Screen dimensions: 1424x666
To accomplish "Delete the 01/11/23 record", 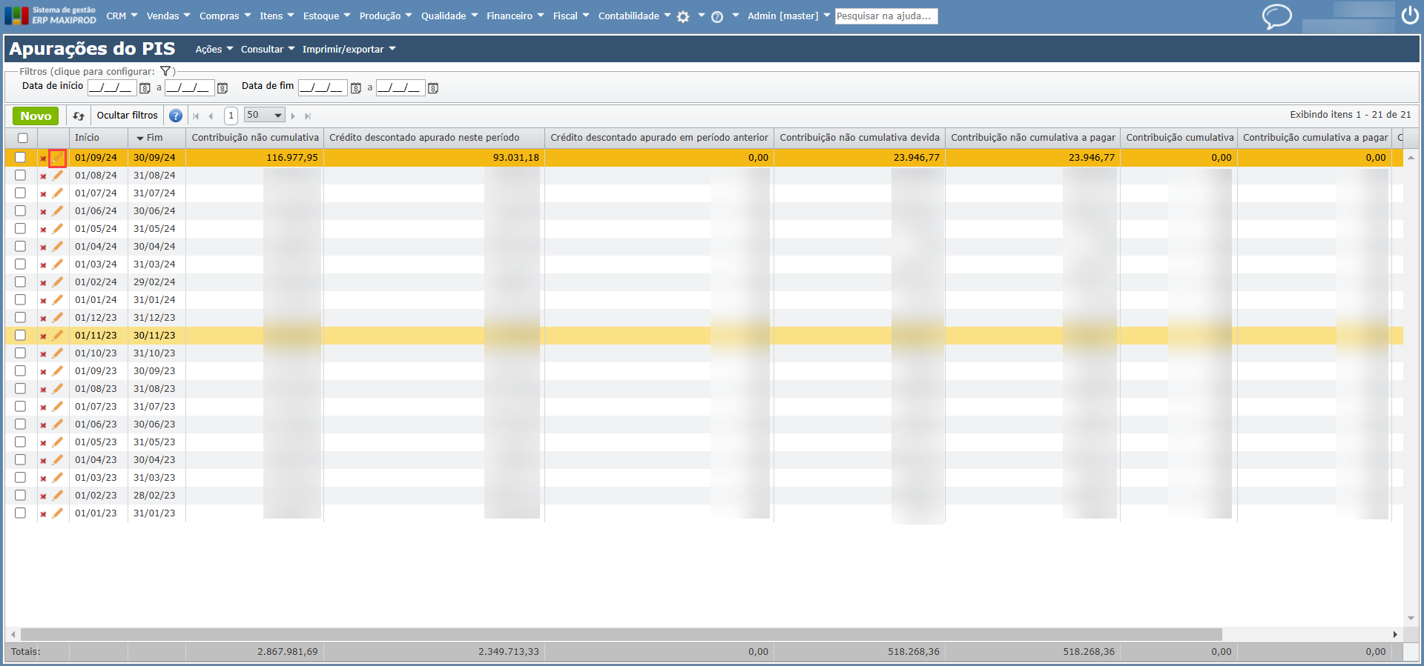I will click(43, 336).
